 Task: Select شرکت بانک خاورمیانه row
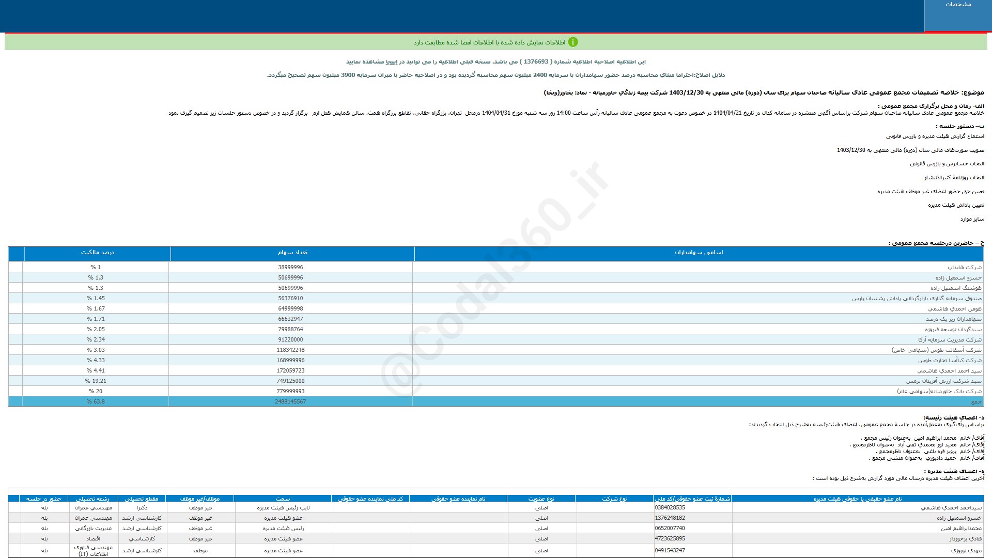click(496, 391)
